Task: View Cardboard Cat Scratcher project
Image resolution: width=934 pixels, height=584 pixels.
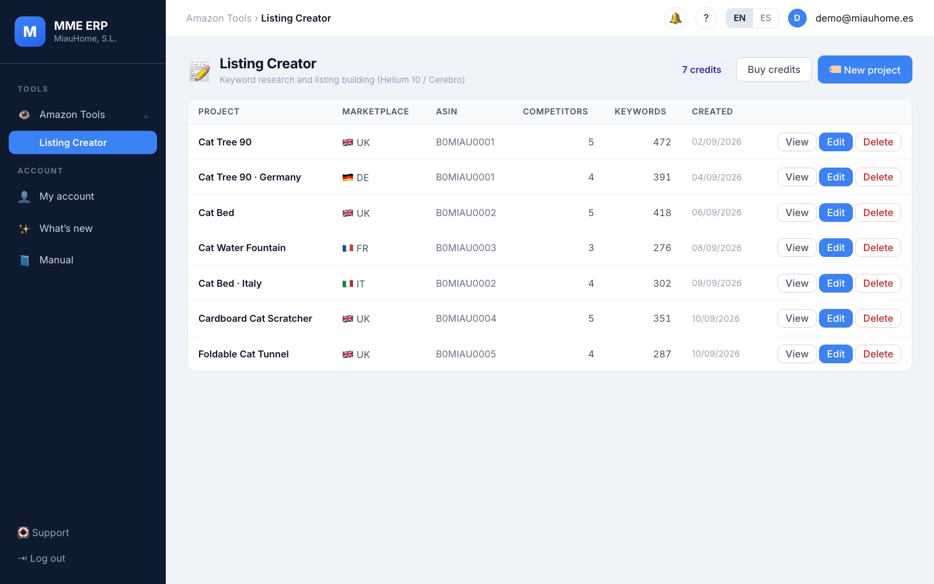Action: 797,318
